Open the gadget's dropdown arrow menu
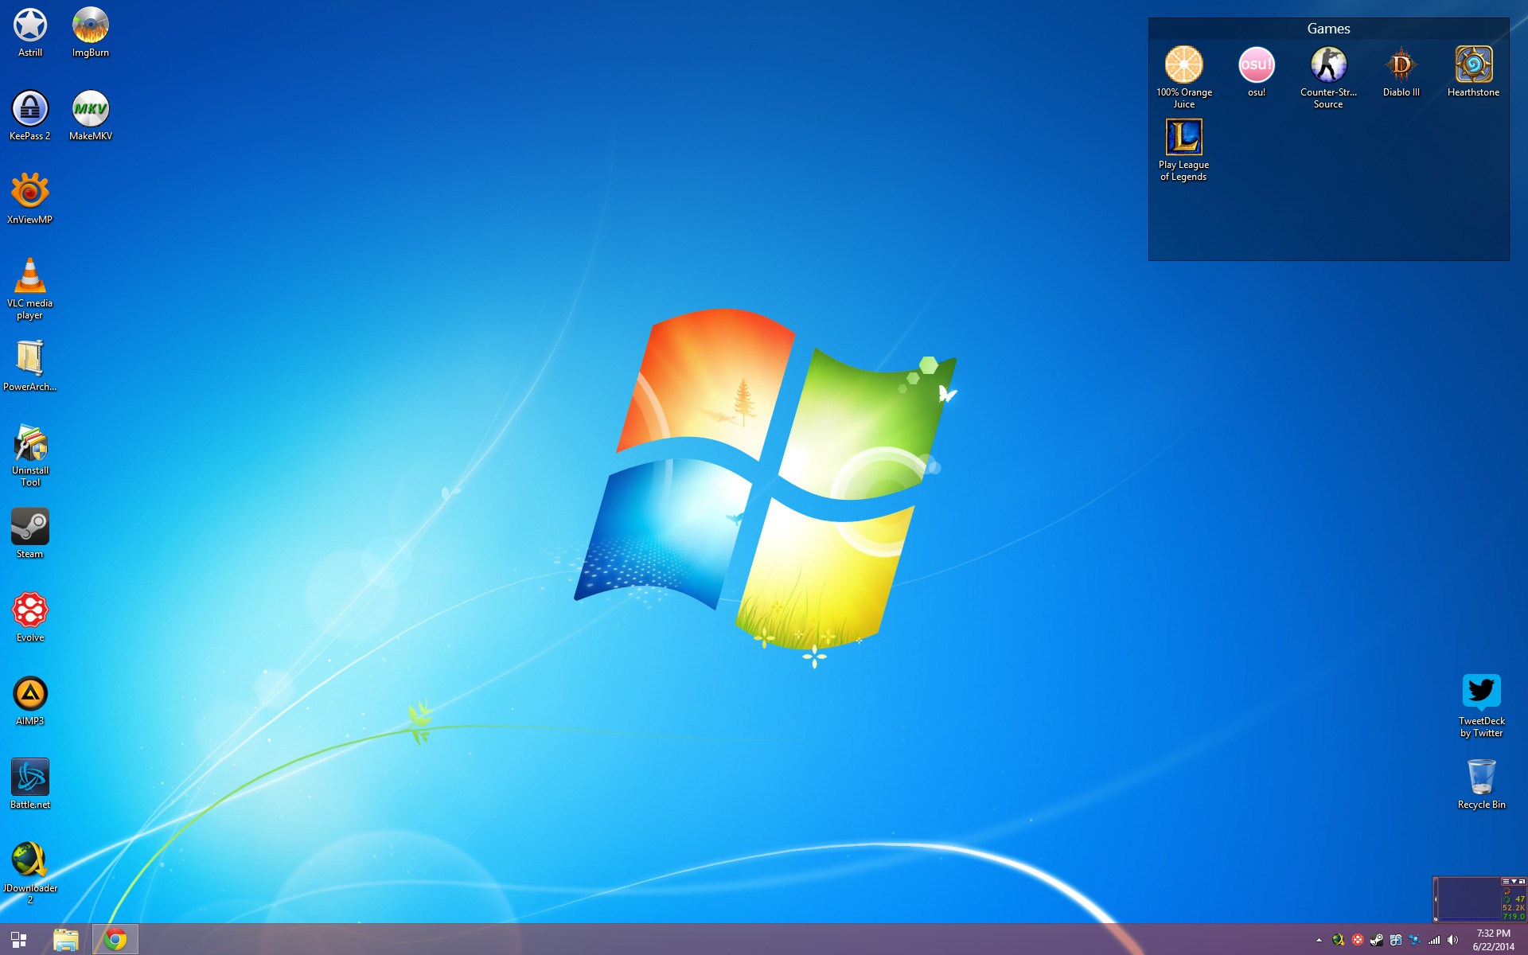 click(x=1513, y=881)
